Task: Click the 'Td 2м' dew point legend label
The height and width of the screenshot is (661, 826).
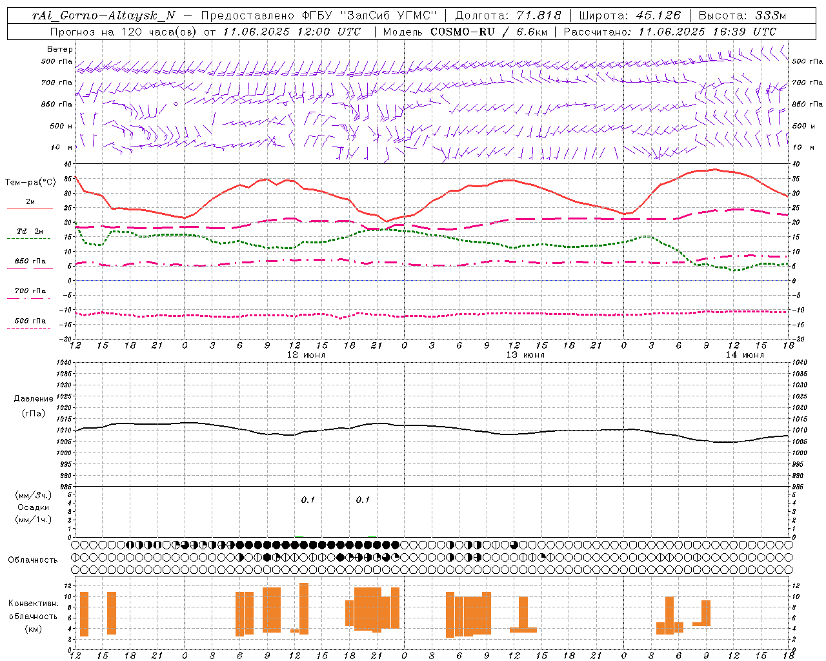Action: coord(30,231)
